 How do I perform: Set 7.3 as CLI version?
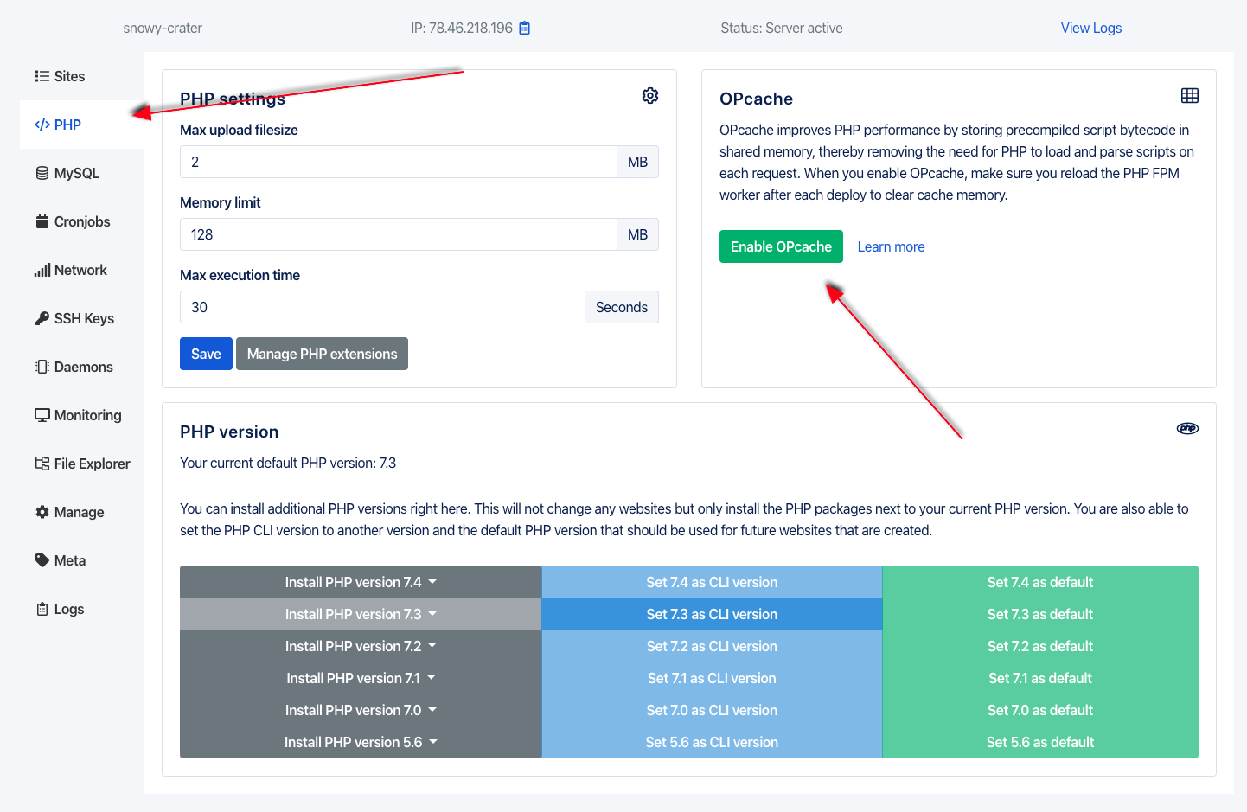pos(712,614)
